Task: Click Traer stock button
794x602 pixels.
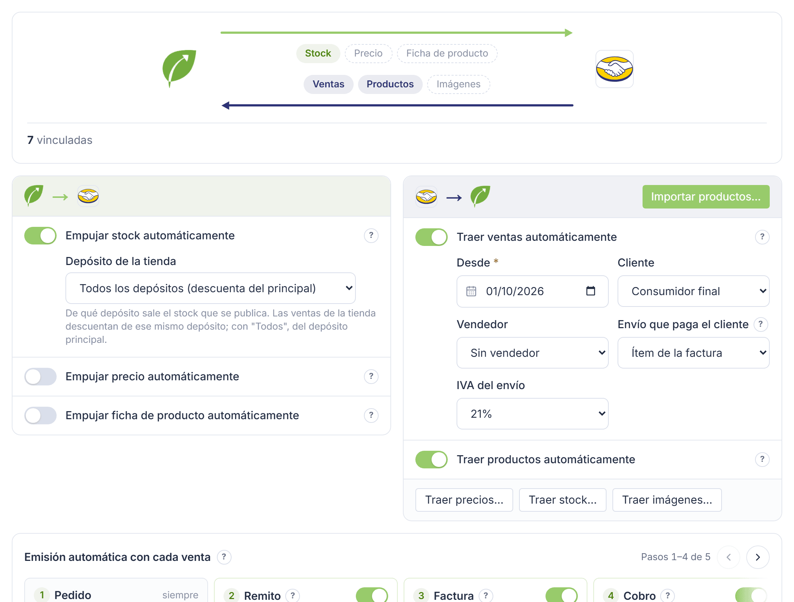Action: [562, 500]
